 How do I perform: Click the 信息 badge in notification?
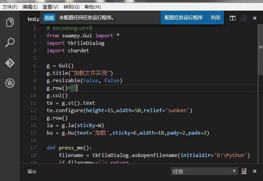[x=49, y=18]
